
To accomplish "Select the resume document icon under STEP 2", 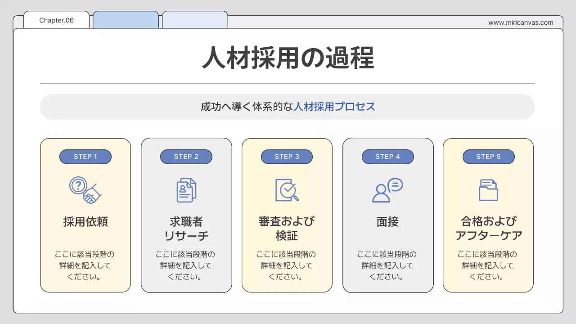I will pyautogui.click(x=186, y=189).
